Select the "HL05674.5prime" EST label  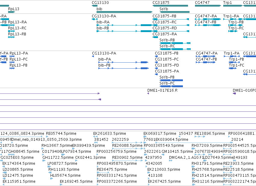click(x=66, y=176)
